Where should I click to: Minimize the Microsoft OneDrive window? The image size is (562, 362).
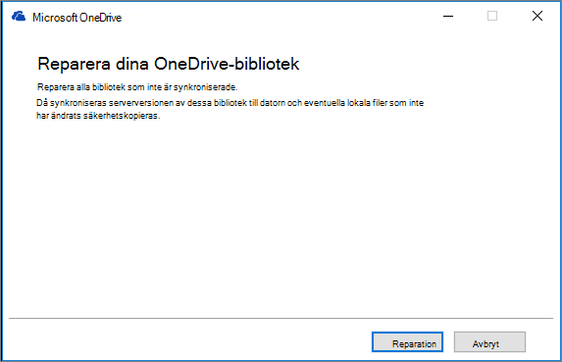448,16
